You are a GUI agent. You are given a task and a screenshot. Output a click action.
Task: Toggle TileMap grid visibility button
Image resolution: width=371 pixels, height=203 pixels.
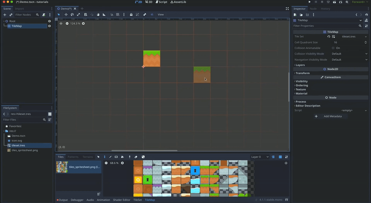(x=280, y=157)
